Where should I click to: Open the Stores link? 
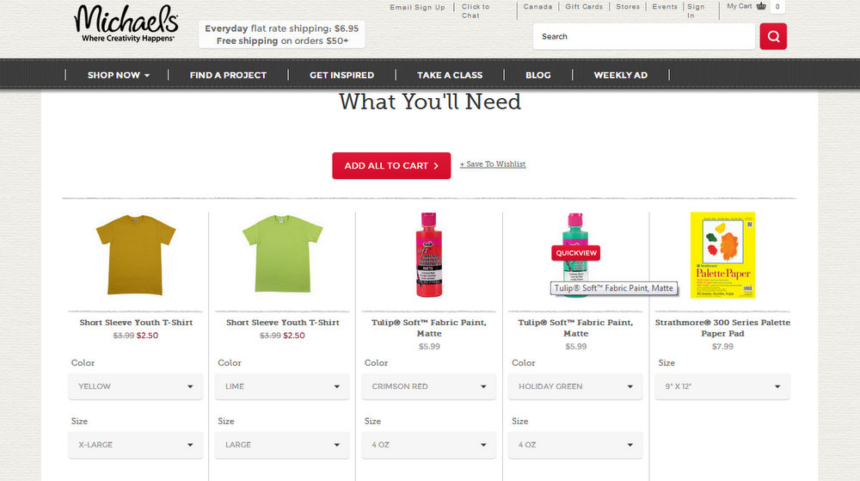628,7
